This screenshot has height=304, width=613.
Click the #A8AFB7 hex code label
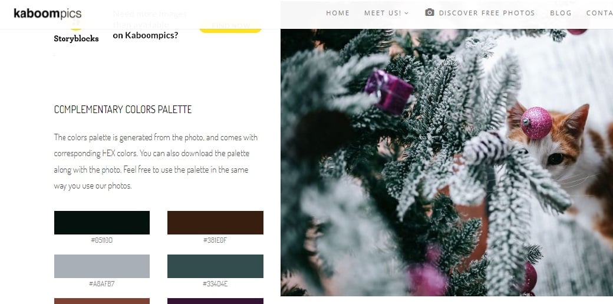coord(101,284)
